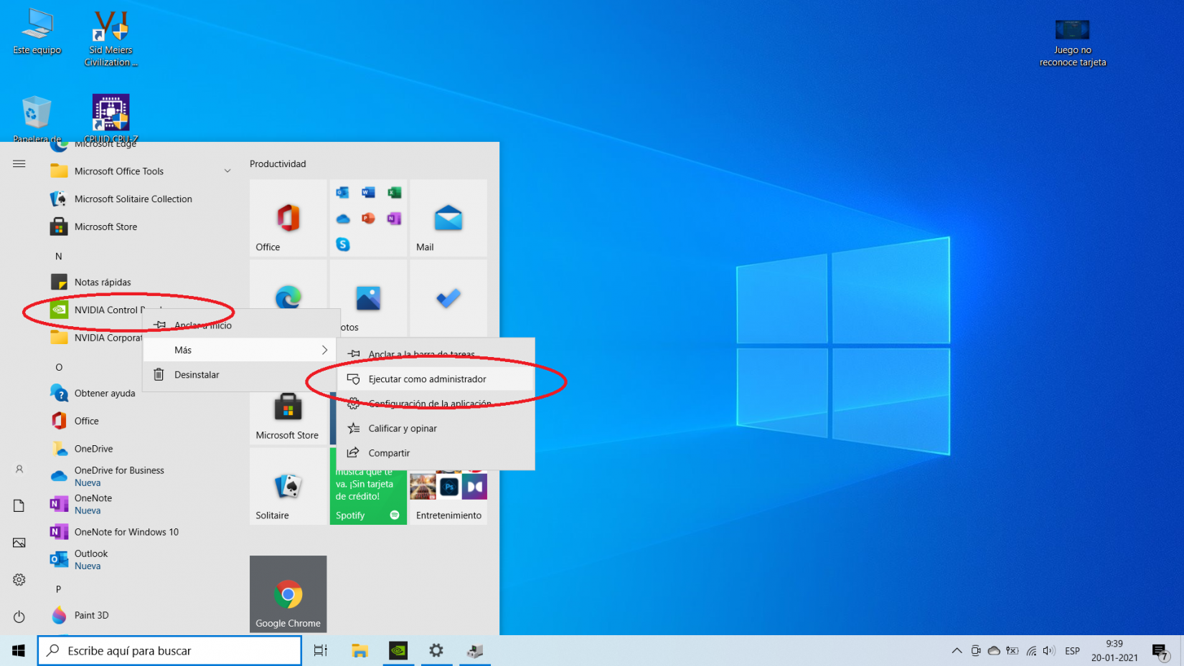Click the Start menu hamburger expand icon
Image resolution: width=1184 pixels, height=666 pixels.
(x=19, y=164)
